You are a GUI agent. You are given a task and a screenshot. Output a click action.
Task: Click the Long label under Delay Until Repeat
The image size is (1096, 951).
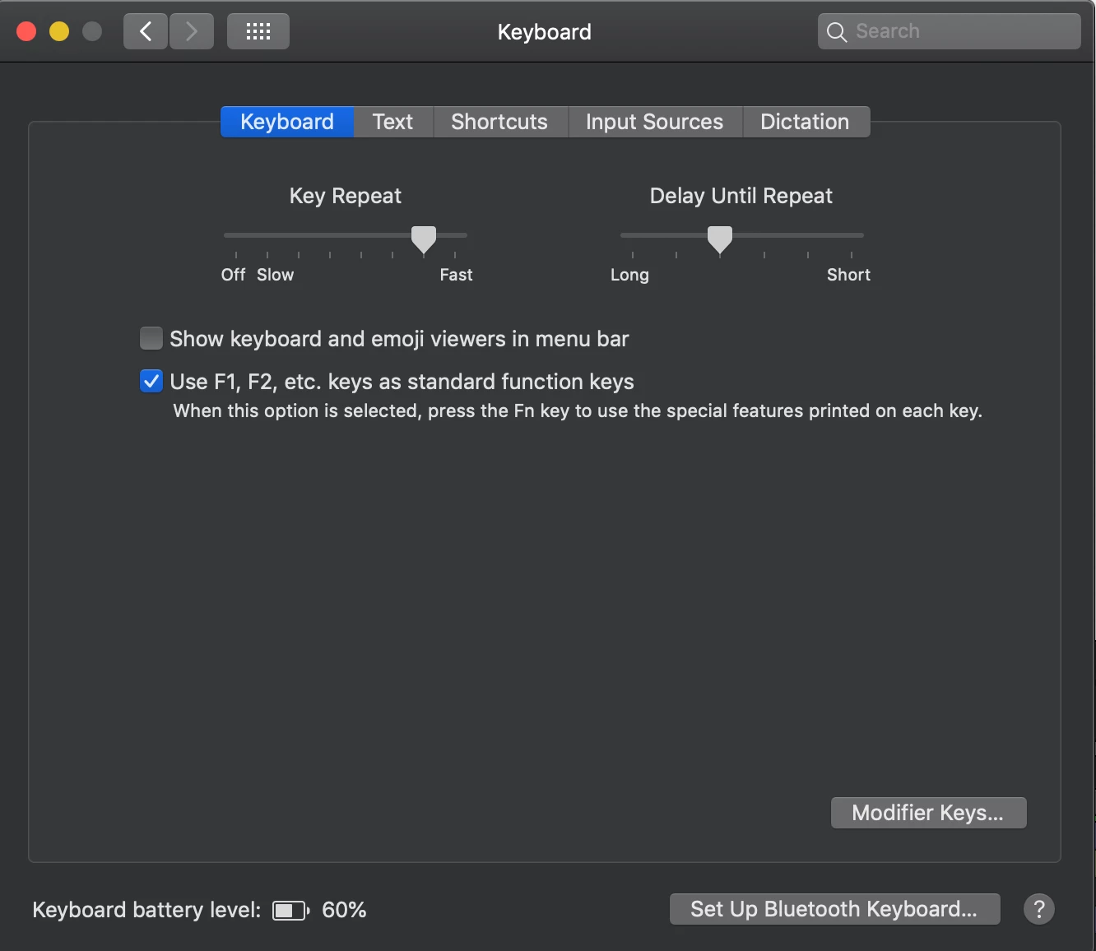[x=629, y=275]
